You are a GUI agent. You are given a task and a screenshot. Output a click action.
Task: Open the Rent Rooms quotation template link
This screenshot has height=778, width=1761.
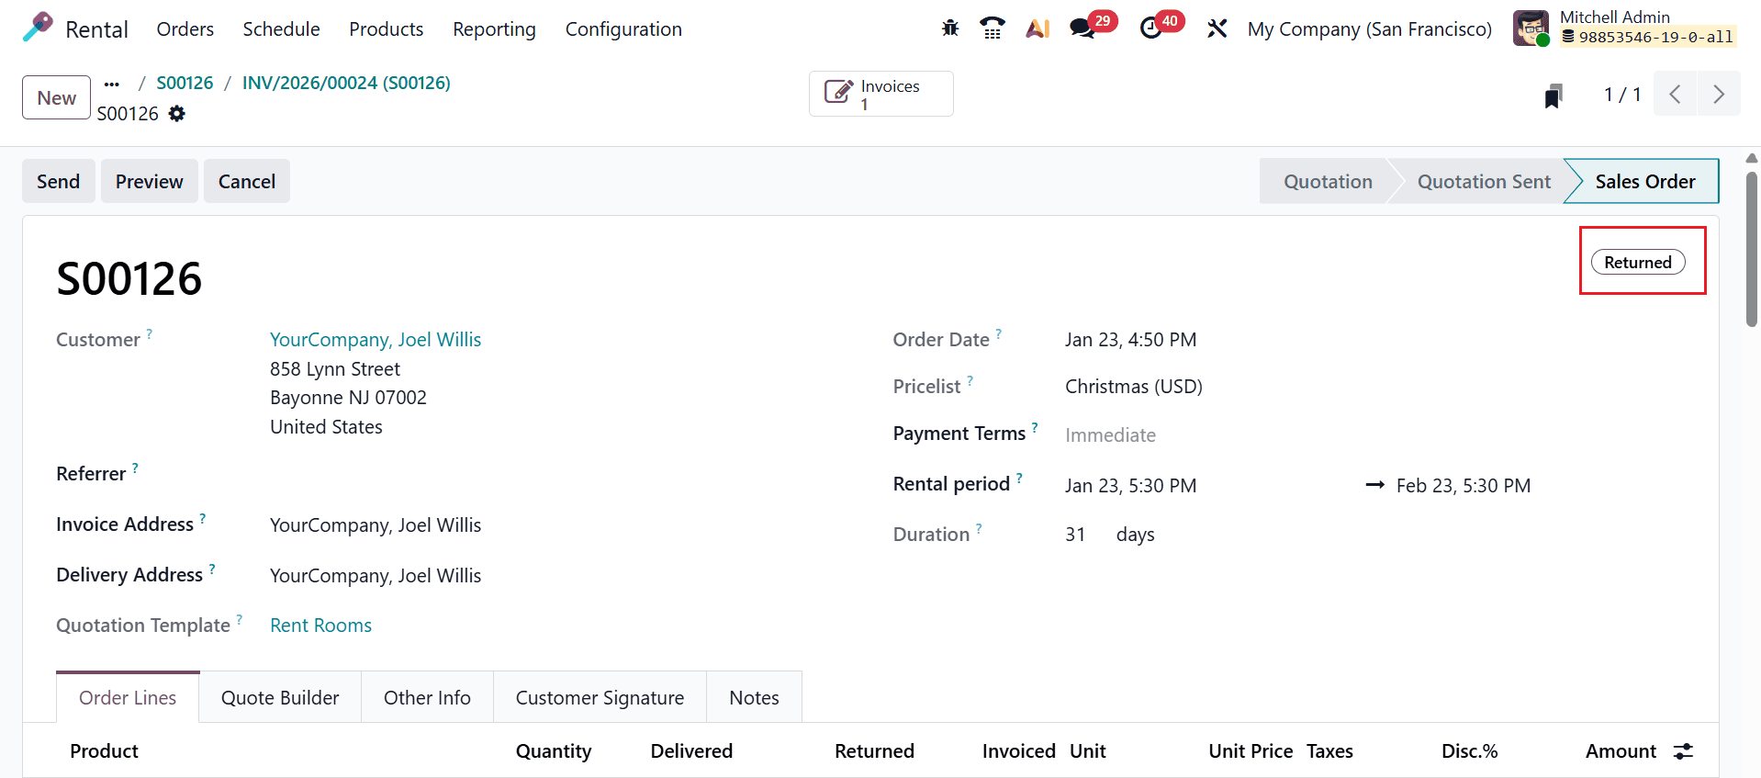320,625
